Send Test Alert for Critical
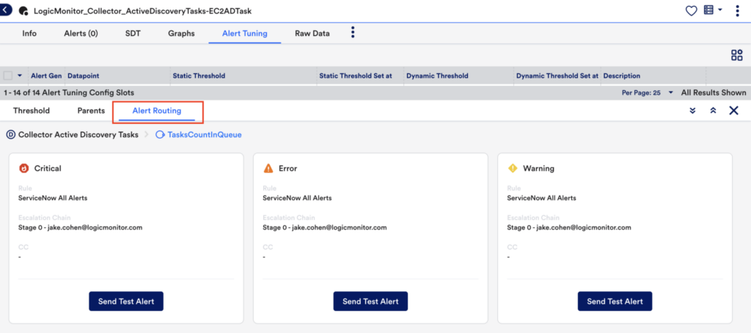 coord(126,301)
